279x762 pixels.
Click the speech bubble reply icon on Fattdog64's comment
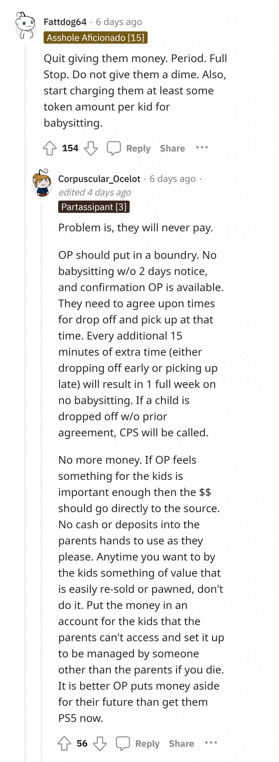click(114, 148)
